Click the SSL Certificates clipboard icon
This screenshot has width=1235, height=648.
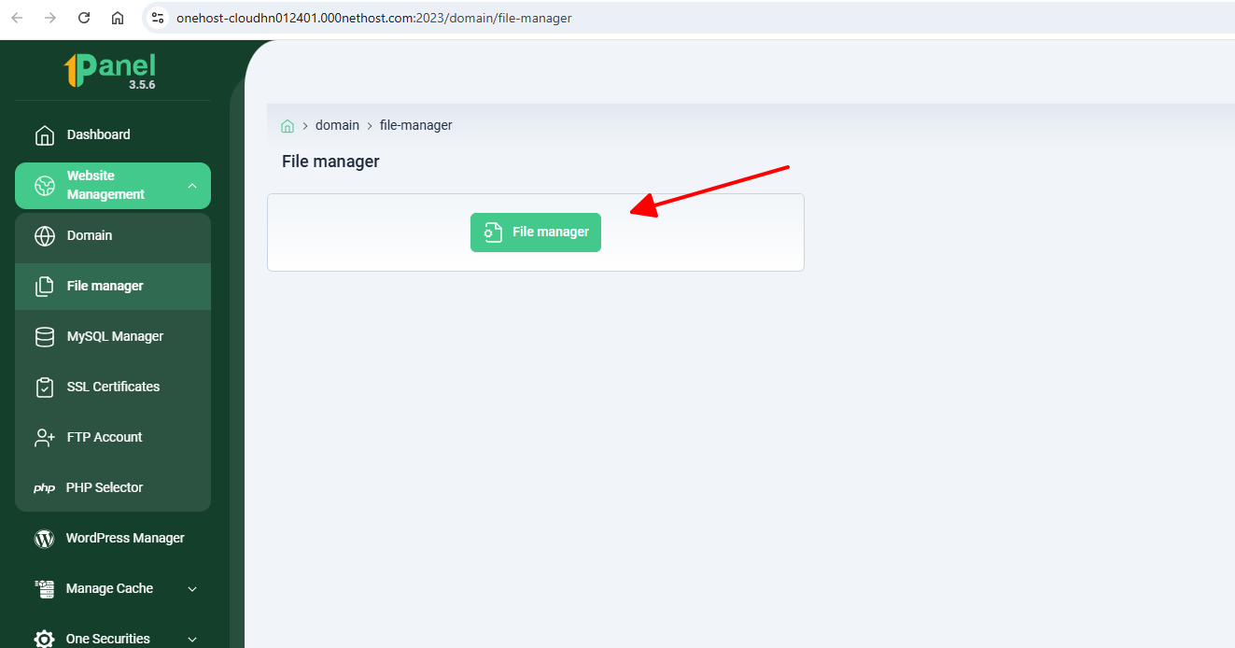click(x=44, y=387)
